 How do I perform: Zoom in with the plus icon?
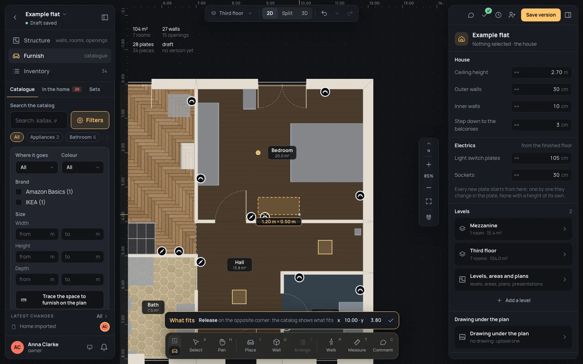[x=429, y=165]
